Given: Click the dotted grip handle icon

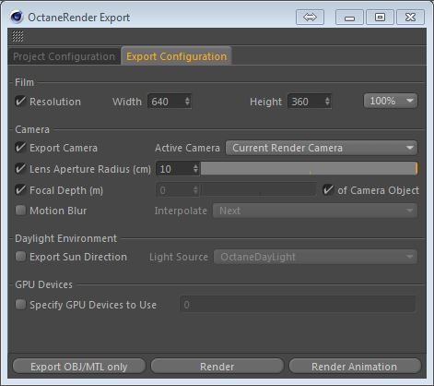Looking at the screenshot, I should tap(18, 36).
